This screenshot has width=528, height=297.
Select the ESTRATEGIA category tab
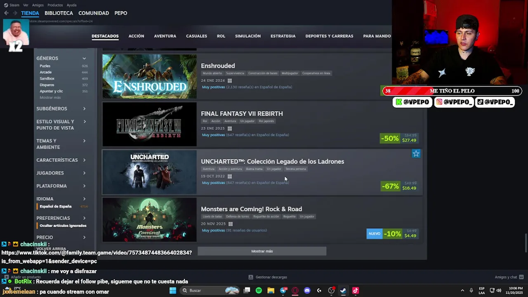pos(283,36)
